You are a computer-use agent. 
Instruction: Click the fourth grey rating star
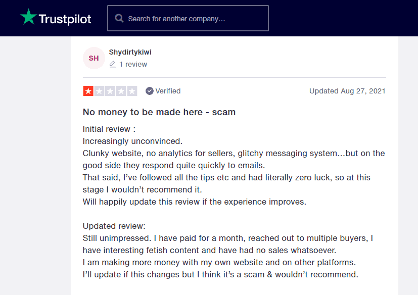pyautogui.click(x=121, y=91)
